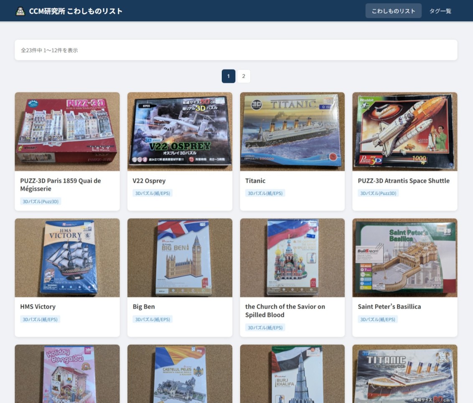473x403 pixels.
Task: Click the V22 Osprey title
Action: pos(149,181)
